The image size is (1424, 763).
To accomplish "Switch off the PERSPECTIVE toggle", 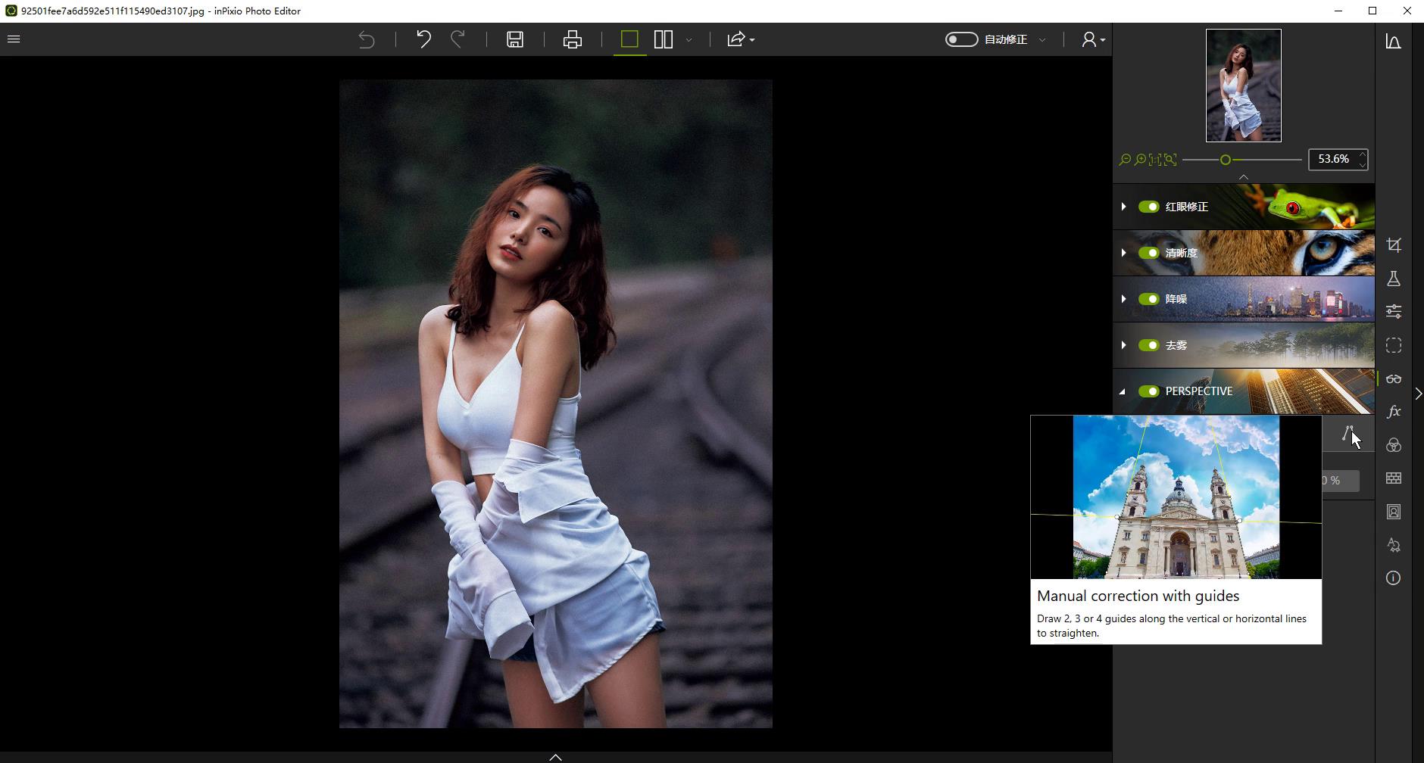I will pos(1149,391).
